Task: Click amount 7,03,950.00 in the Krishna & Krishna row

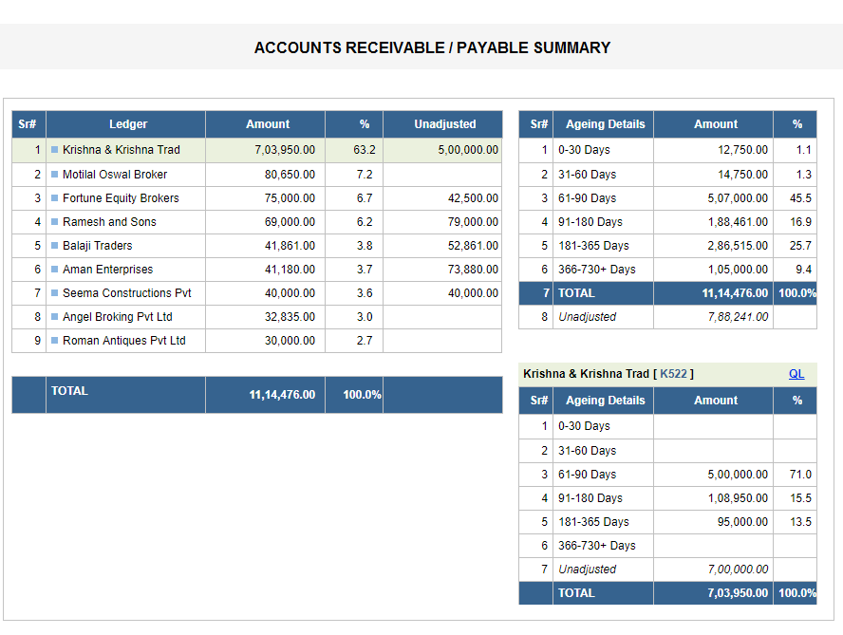Action: click(x=285, y=150)
